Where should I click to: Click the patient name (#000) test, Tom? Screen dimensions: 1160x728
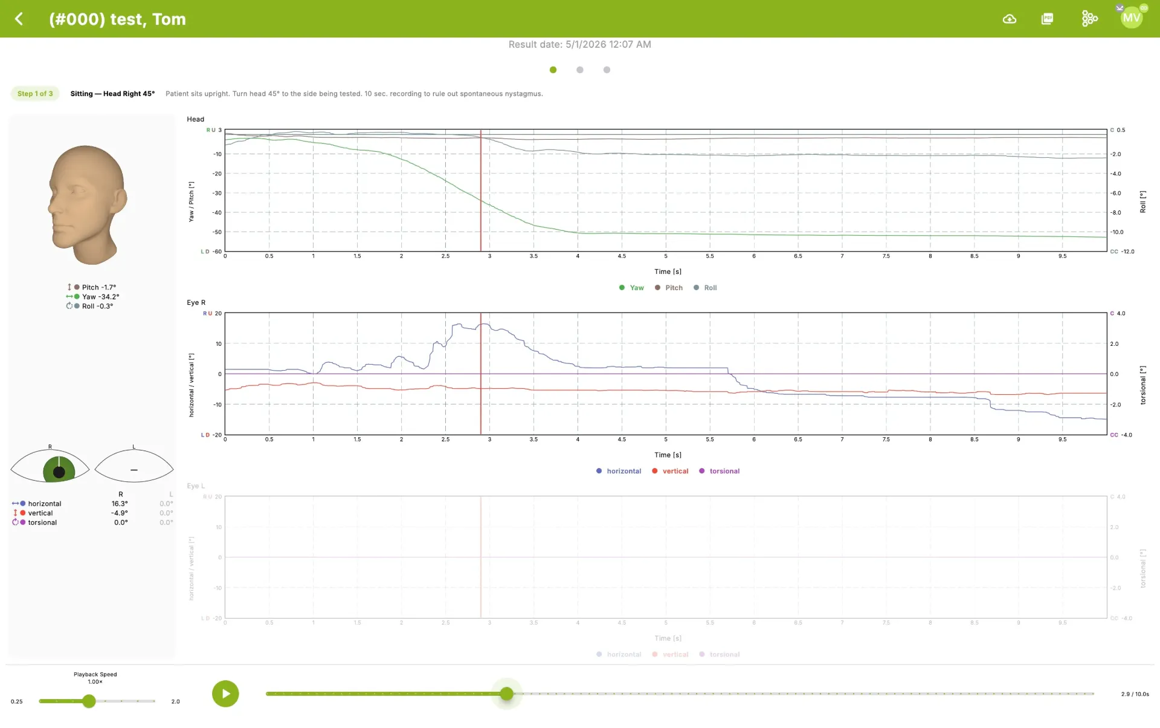point(117,19)
